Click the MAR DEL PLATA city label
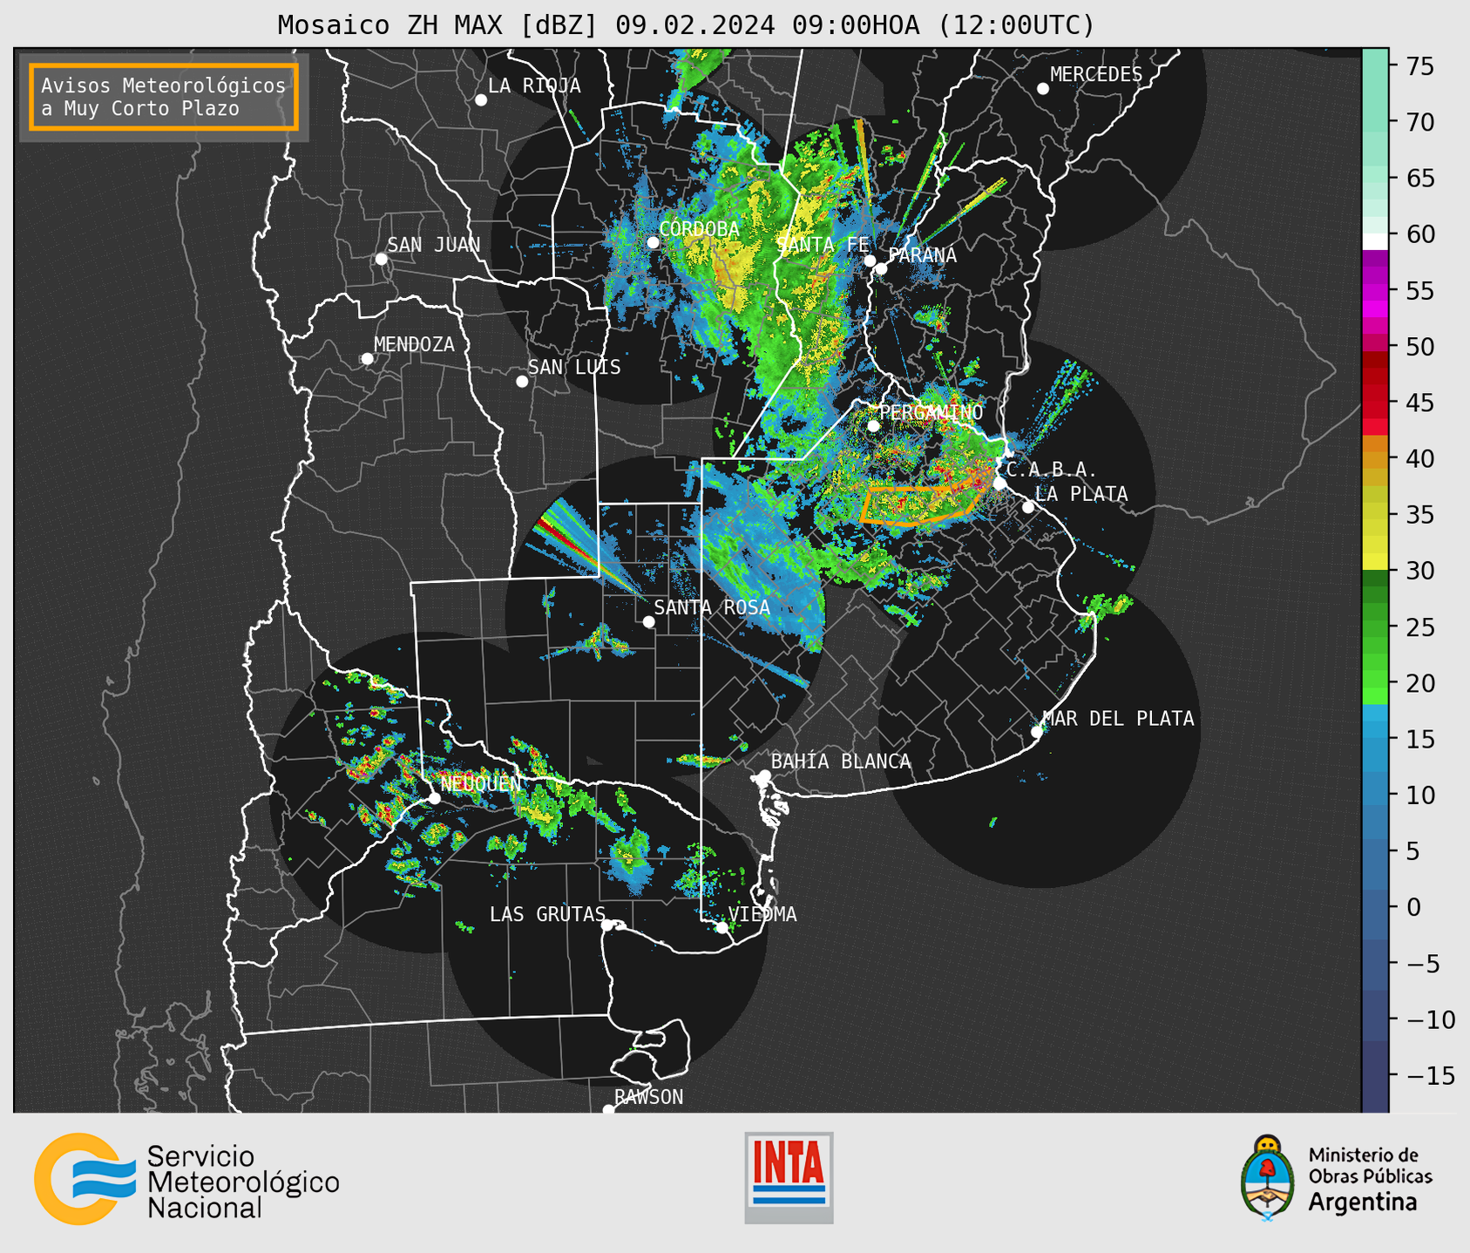Screen dimensions: 1470x1253 [1119, 718]
